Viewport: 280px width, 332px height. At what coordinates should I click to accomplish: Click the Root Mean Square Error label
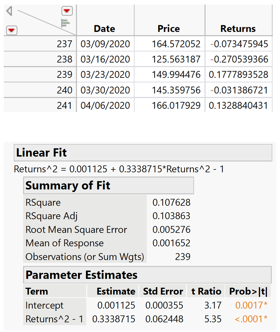[x=76, y=229]
